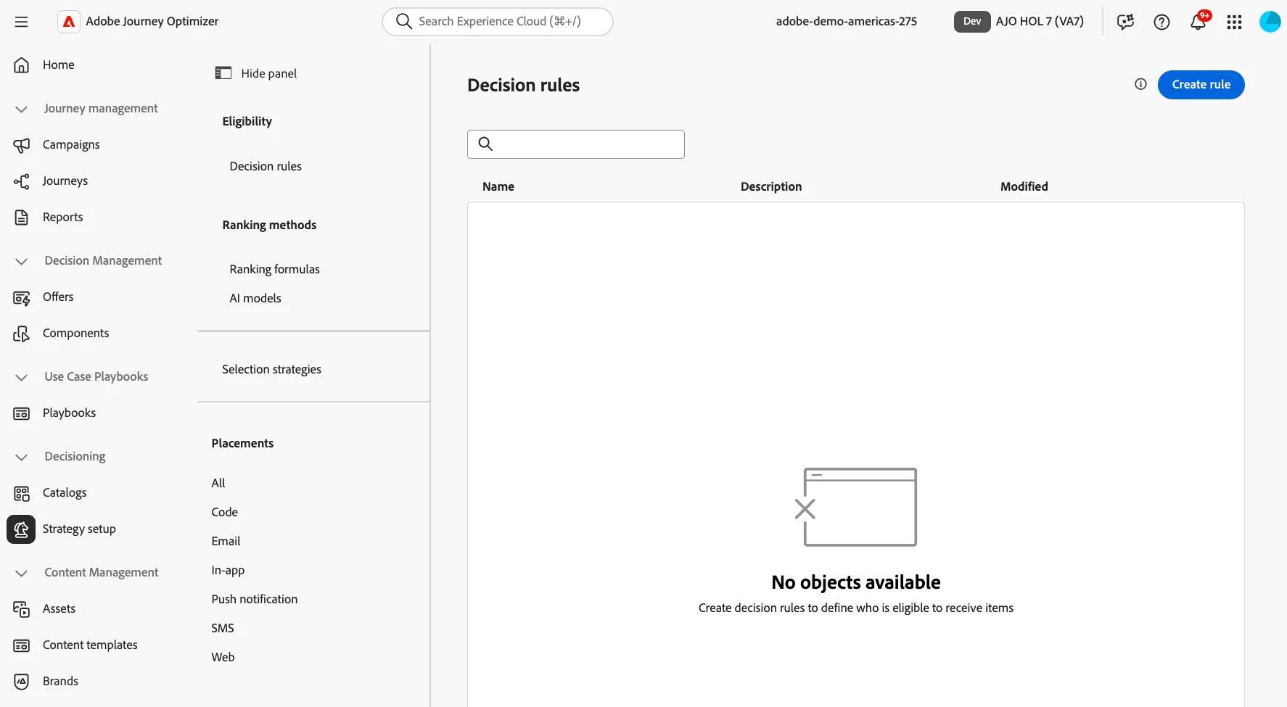Select AI models menu item
The image size is (1287, 707).
coord(255,299)
